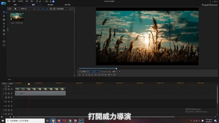Click the preview timecode field
This screenshot has height=123, width=219.
(x=105, y=71)
